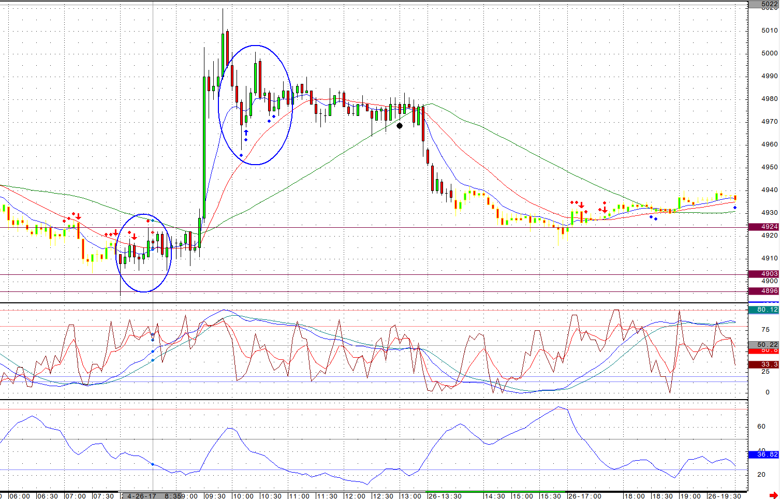This screenshot has height=499, width=780.
Task: Click the dark red 33.3 indicator value tag
Action: point(763,364)
